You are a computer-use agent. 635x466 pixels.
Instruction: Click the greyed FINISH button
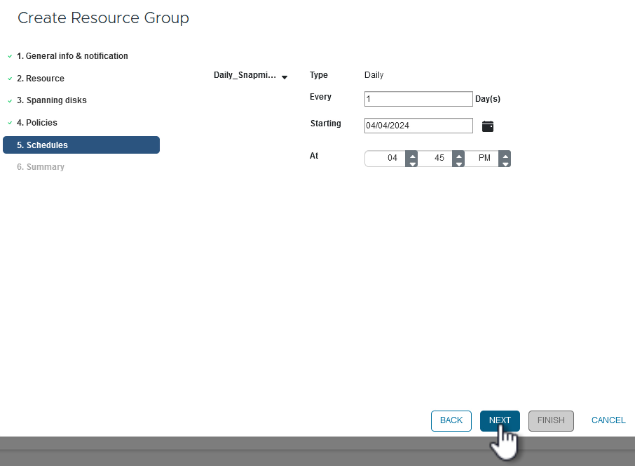pyautogui.click(x=551, y=420)
